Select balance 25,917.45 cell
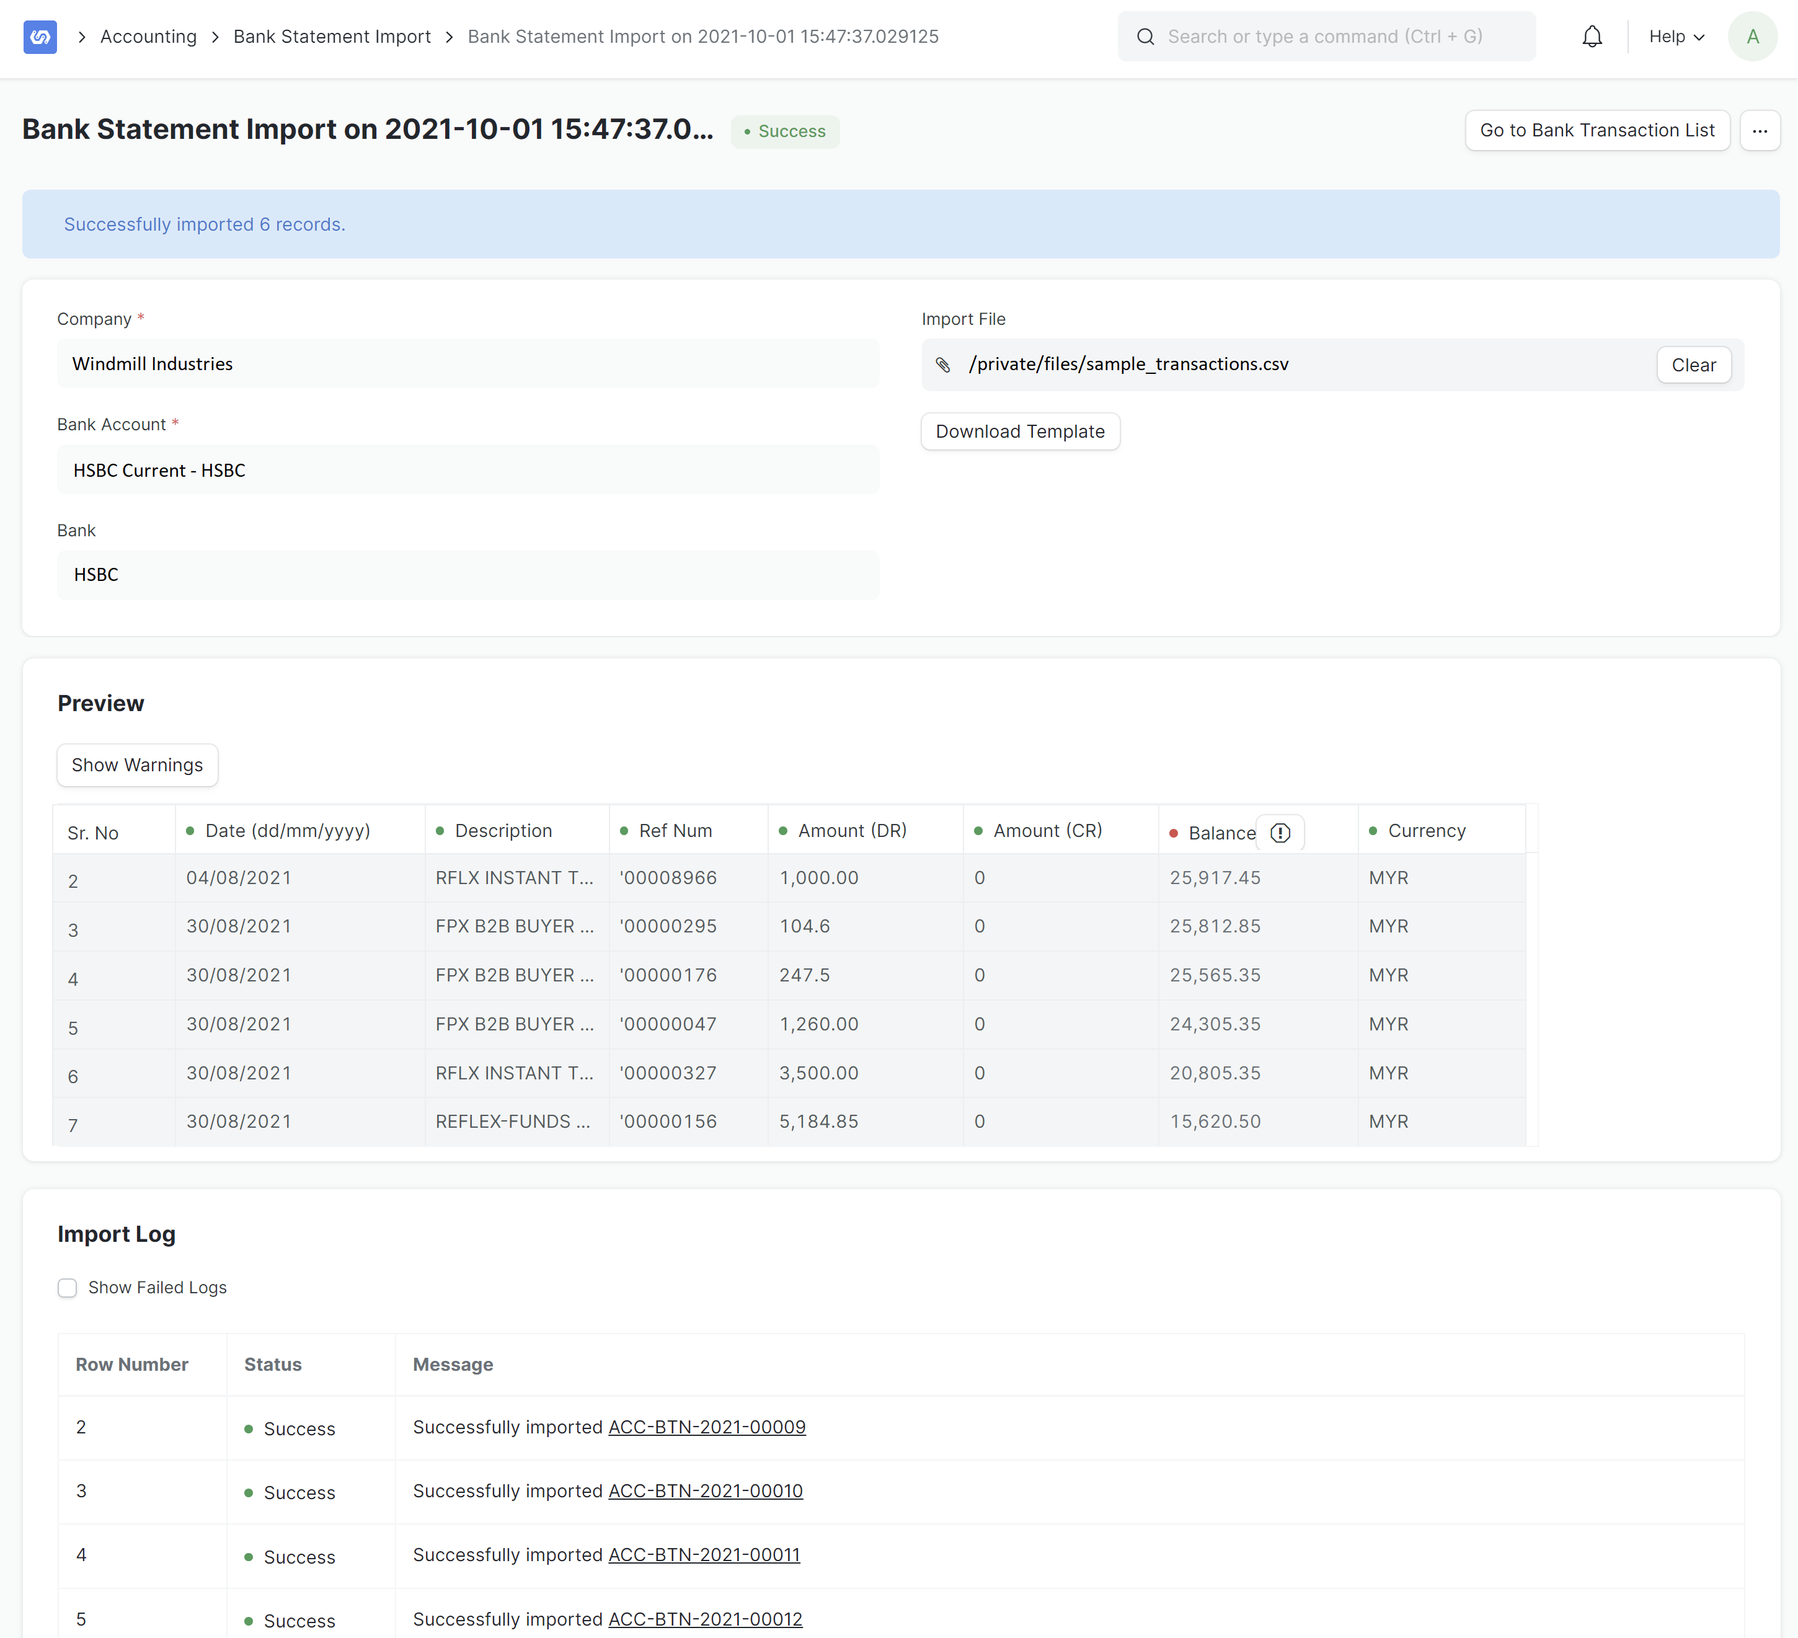This screenshot has width=1798, height=1638. pos(1257,879)
